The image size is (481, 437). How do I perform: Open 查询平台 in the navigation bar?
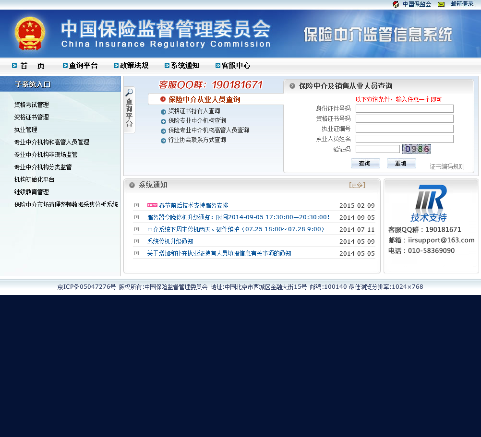[83, 65]
